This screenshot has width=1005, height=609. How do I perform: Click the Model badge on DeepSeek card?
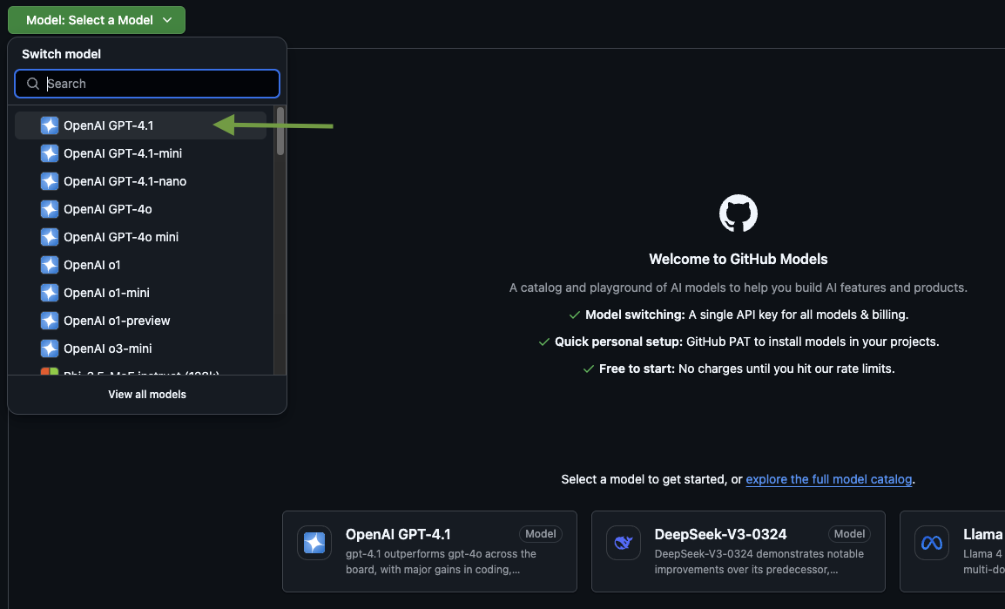point(849,534)
